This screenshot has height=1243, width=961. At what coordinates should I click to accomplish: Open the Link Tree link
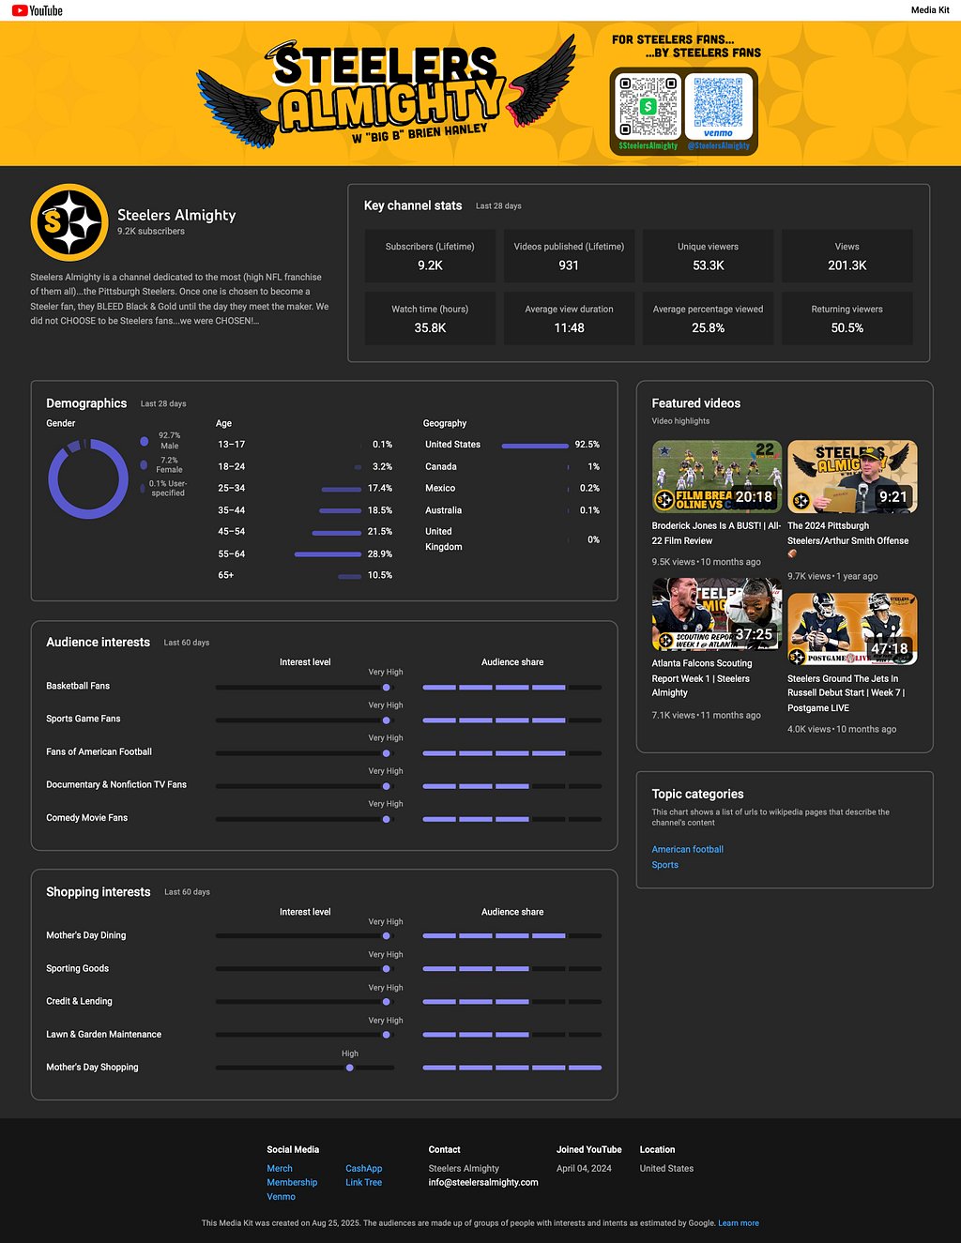coord(363,1182)
